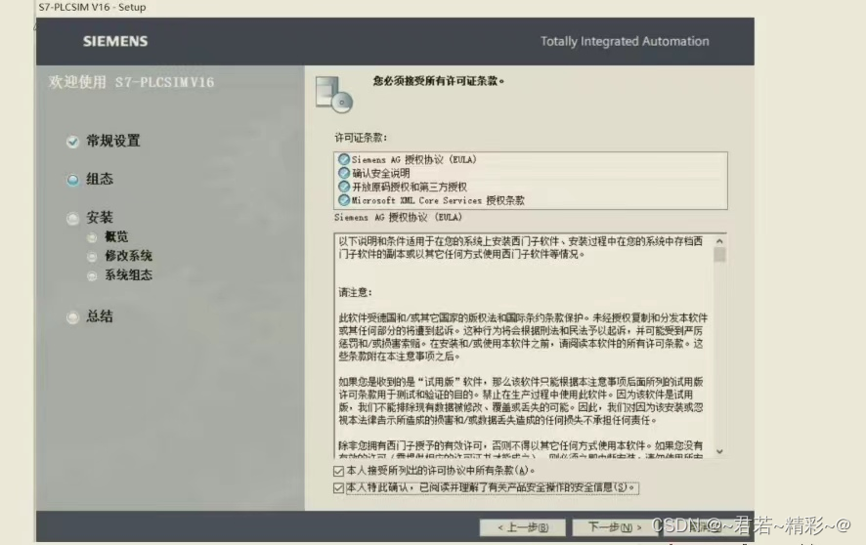
Task: Click the 常规设置 step label
Action: point(113,142)
